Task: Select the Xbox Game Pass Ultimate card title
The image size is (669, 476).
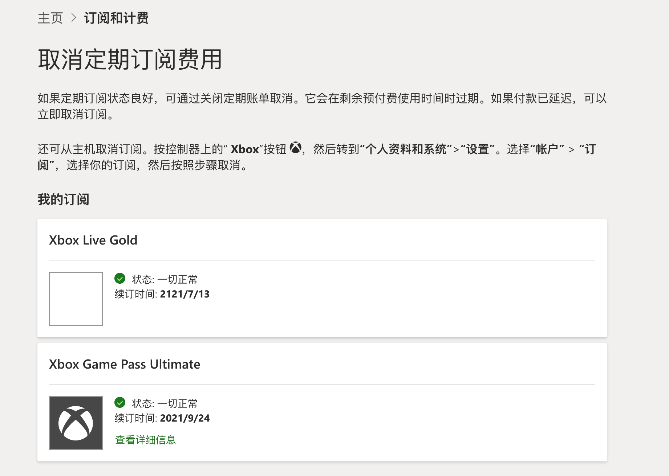Action: pos(125,364)
